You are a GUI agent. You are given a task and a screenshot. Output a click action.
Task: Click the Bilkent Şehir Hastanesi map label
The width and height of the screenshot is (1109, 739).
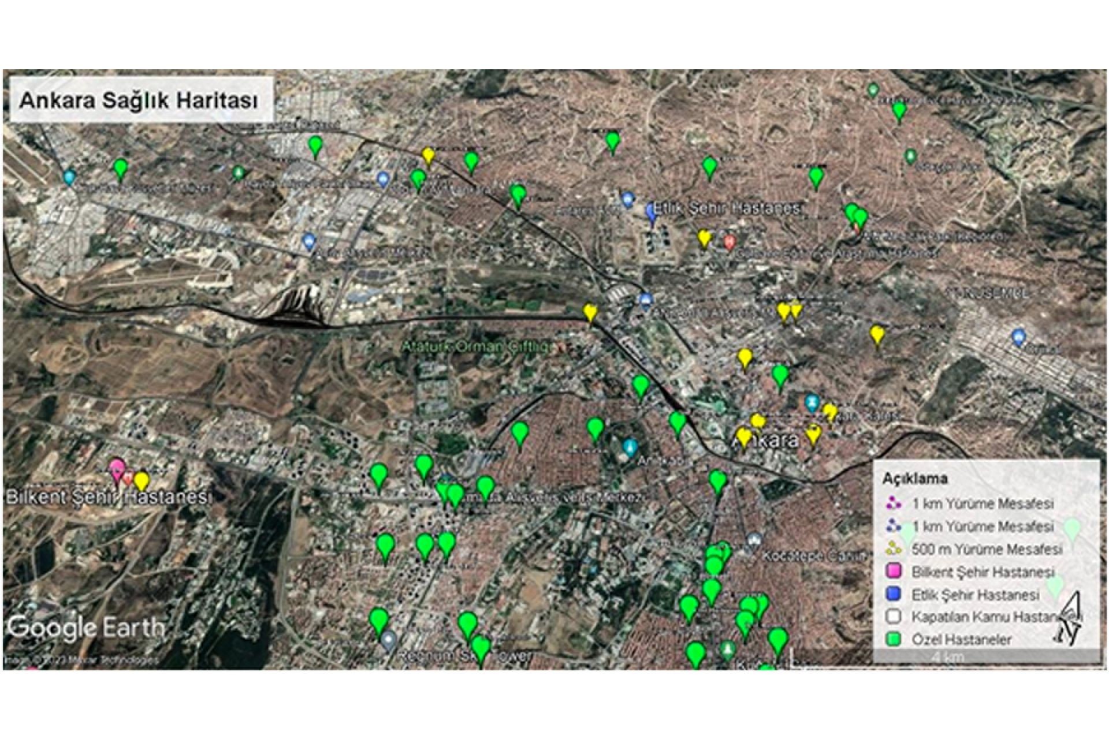pyautogui.click(x=109, y=497)
